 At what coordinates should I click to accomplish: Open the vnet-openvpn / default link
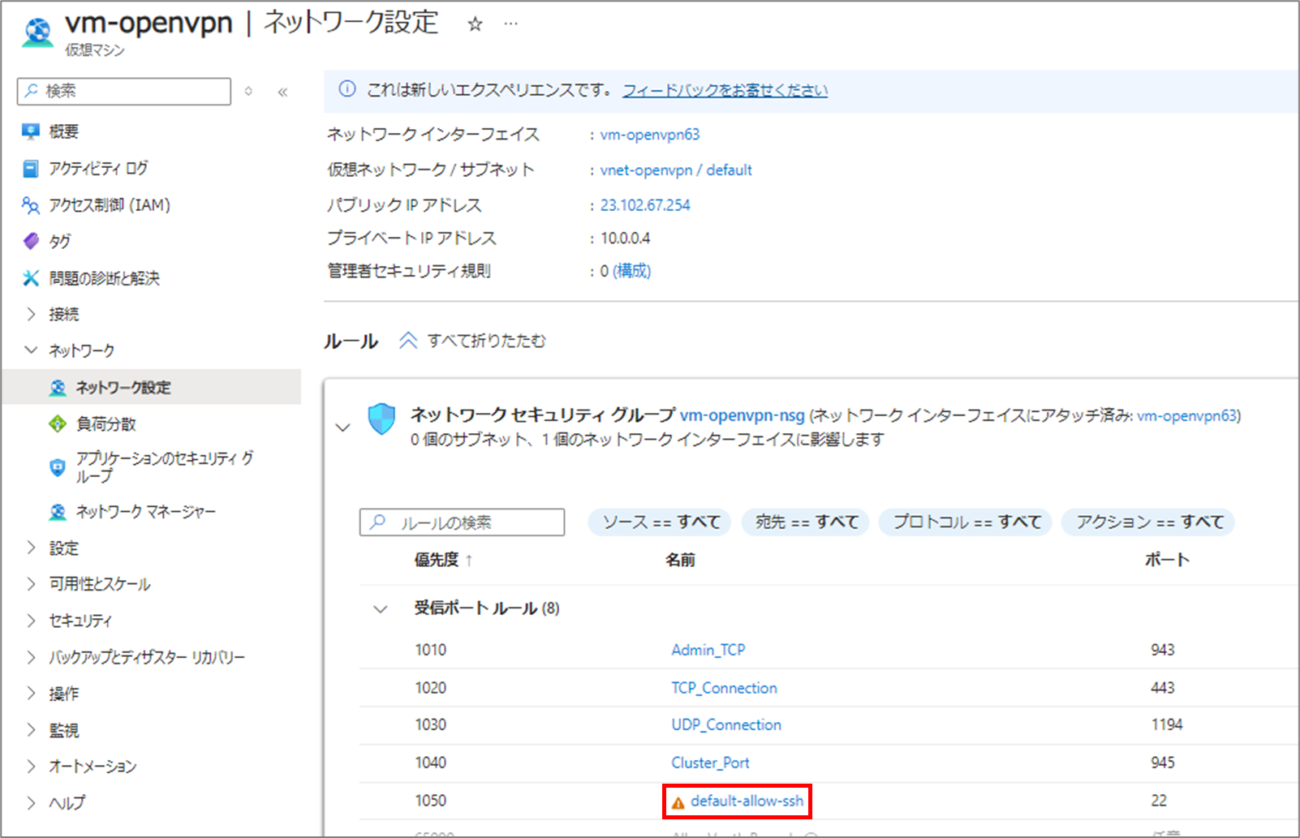click(x=675, y=170)
